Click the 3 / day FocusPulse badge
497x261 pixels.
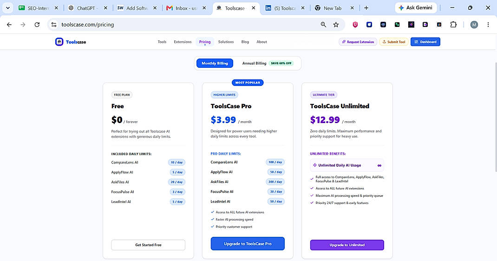click(177, 192)
